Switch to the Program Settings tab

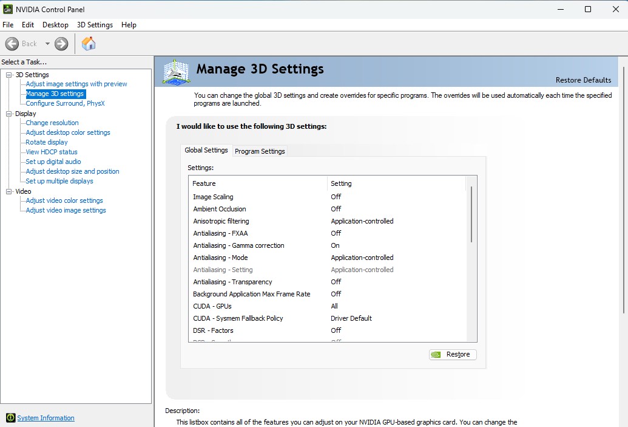pyautogui.click(x=260, y=151)
